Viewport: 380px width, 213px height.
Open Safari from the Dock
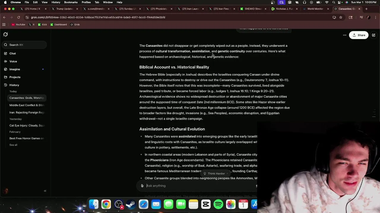[x=143, y=204]
